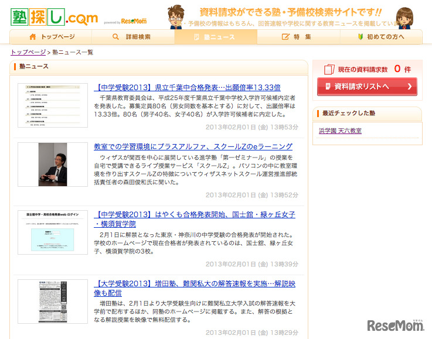Open article はやくも合格発表開始、国士舘・緑ヶ丘女子
The width and height of the screenshot is (432, 339).
195,219
